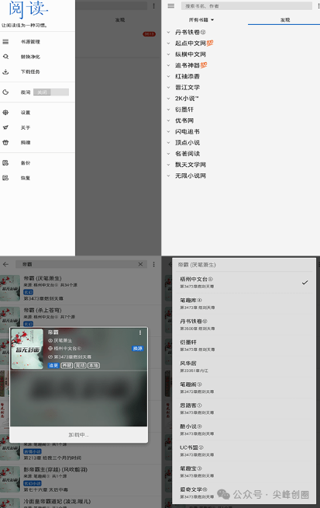Choose 风华居 as the book source

pos(244,367)
